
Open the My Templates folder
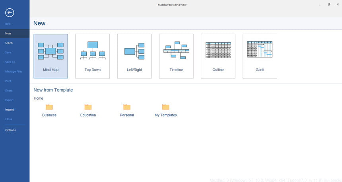tap(165, 110)
